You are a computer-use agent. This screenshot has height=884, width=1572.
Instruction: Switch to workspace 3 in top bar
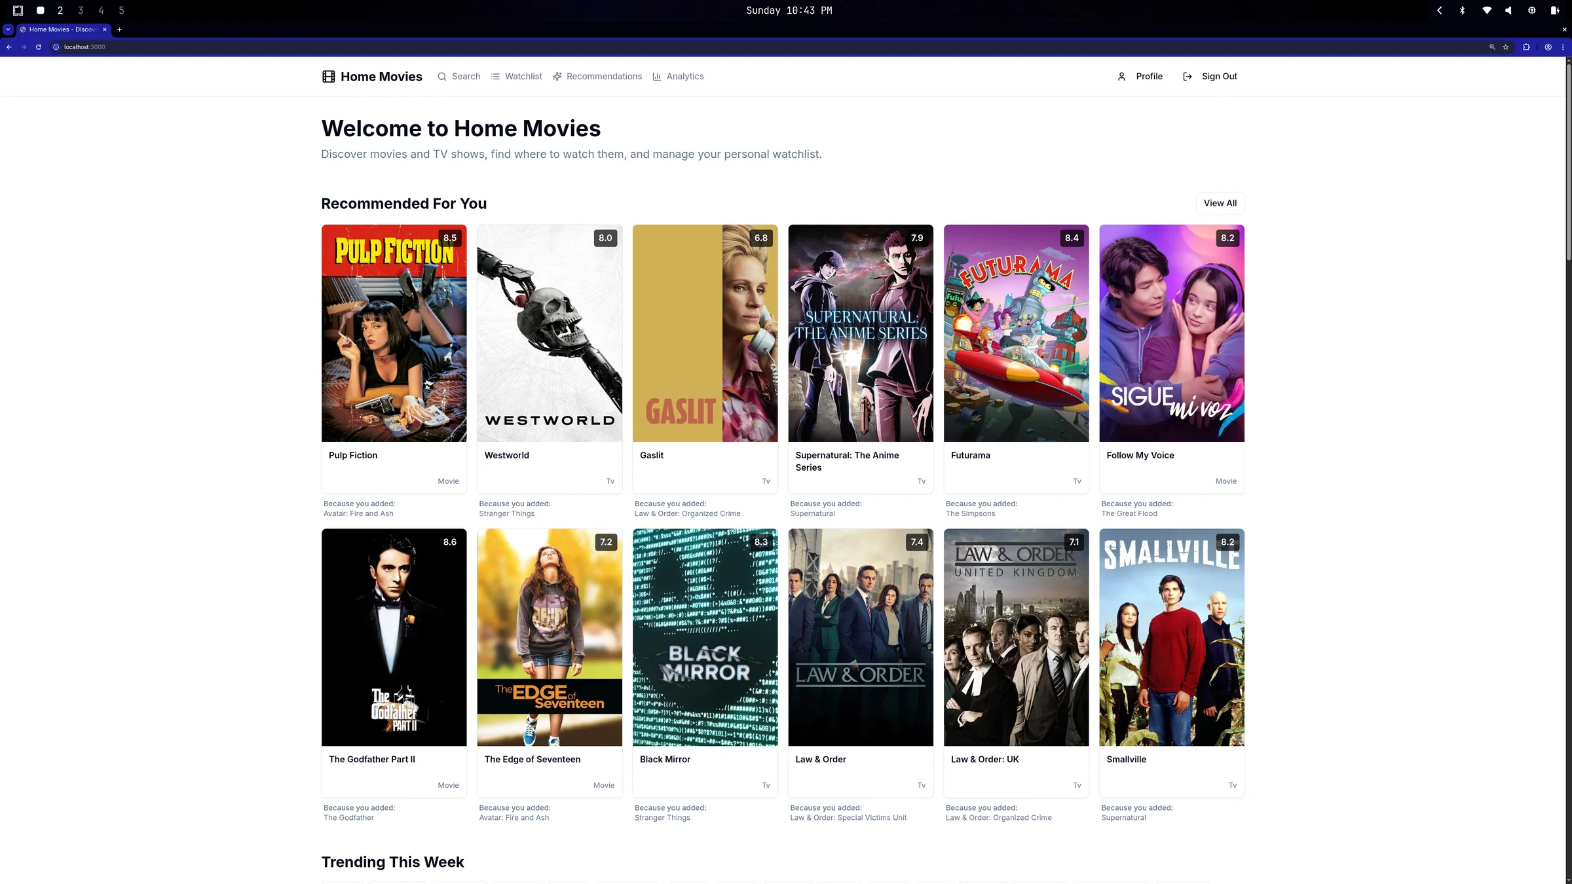click(x=81, y=10)
